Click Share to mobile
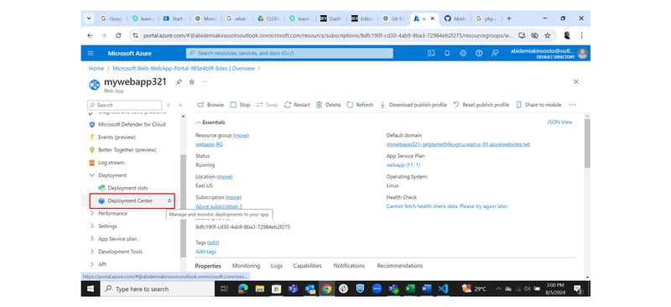This screenshot has height=307, width=671. click(x=538, y=105)
